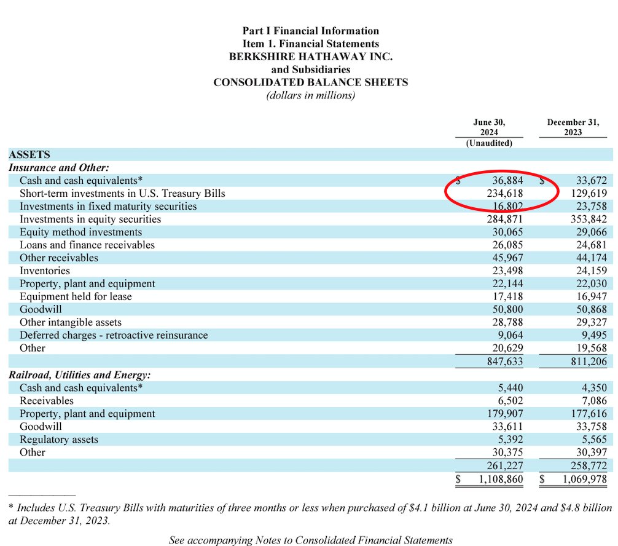
Task: Select the 'Other receivables' row label
Action: (59, 258)
